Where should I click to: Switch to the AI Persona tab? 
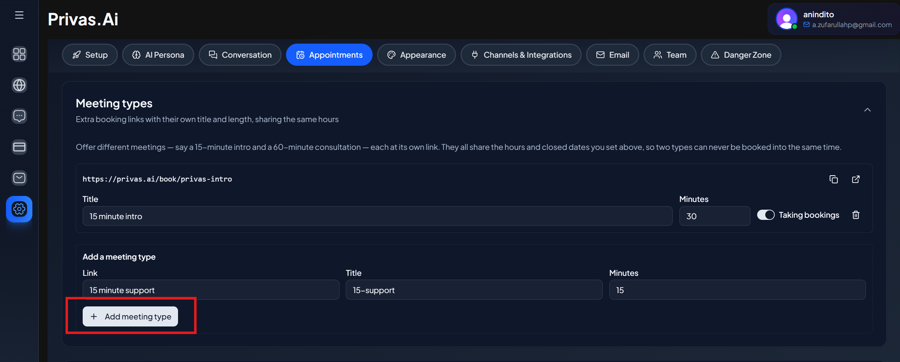tap(158, 55)
